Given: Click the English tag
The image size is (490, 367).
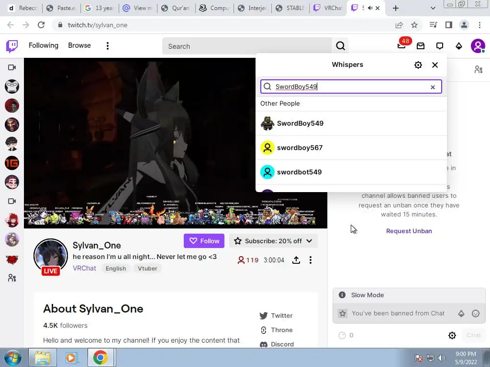Looking at the screenshot, I should pos(116,269).
